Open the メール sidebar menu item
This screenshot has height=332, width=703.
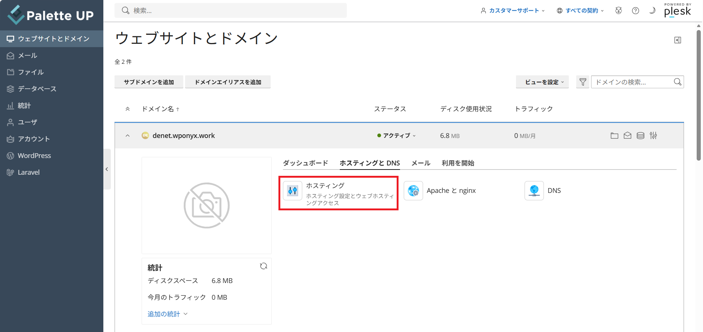(52, 55)
